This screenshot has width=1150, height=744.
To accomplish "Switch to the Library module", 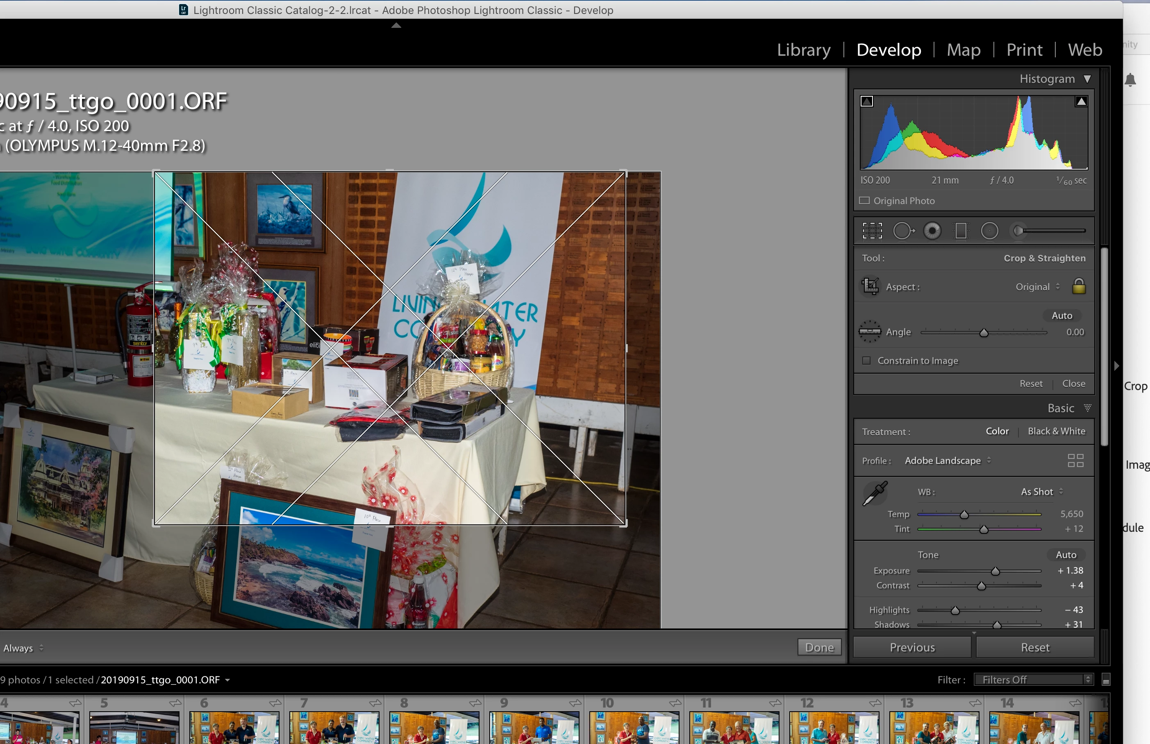I will tap(804, 50).
